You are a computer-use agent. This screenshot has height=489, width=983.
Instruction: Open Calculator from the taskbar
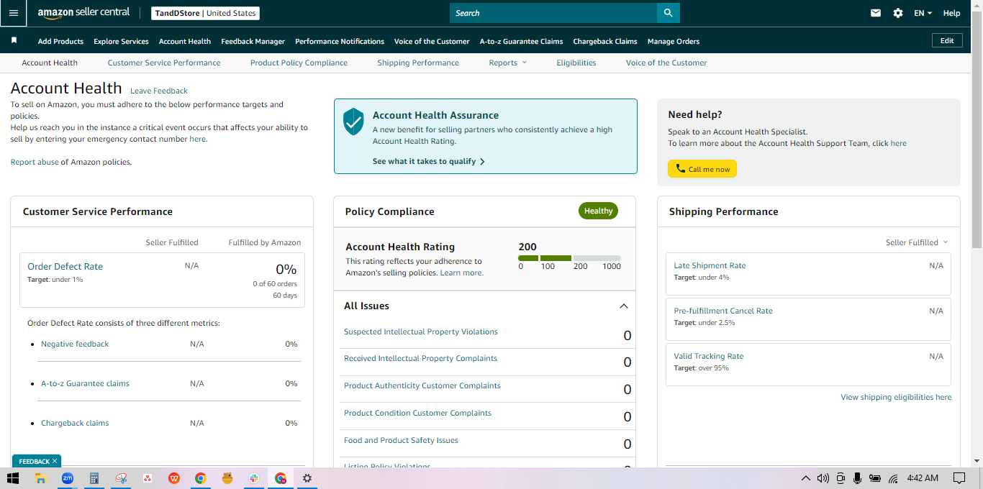click(x=94, y=478)
